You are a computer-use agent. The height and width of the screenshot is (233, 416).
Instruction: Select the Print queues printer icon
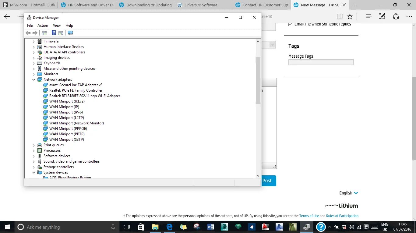(x=40, y=145)
